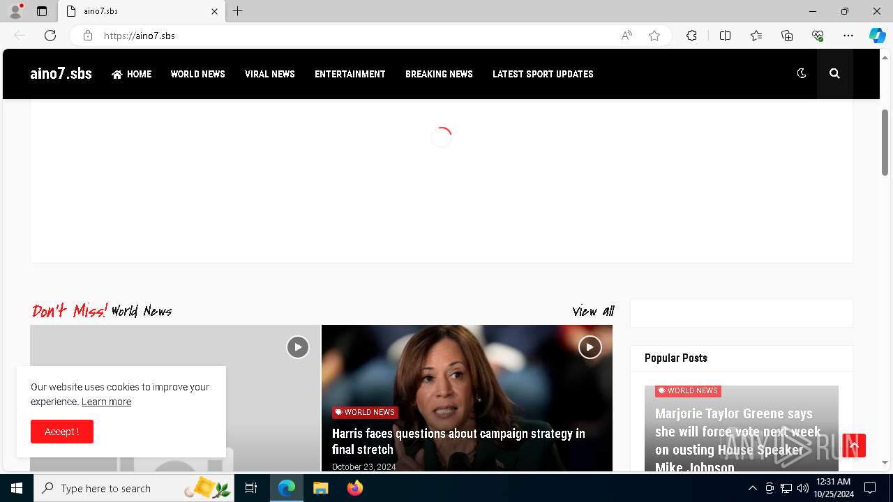The image size is (893, 502).
Task: Open the Windows Start menu
Action: 17,488
